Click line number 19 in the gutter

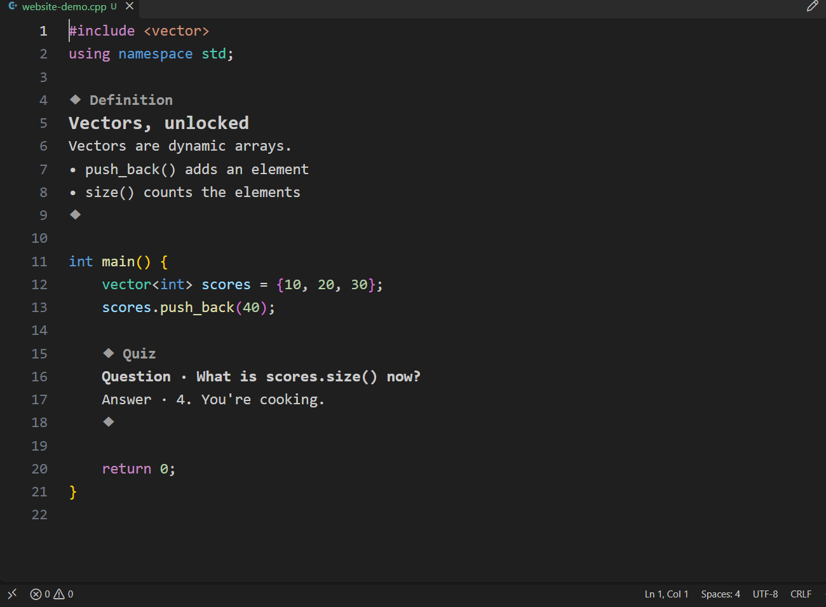tap(39, 446)
